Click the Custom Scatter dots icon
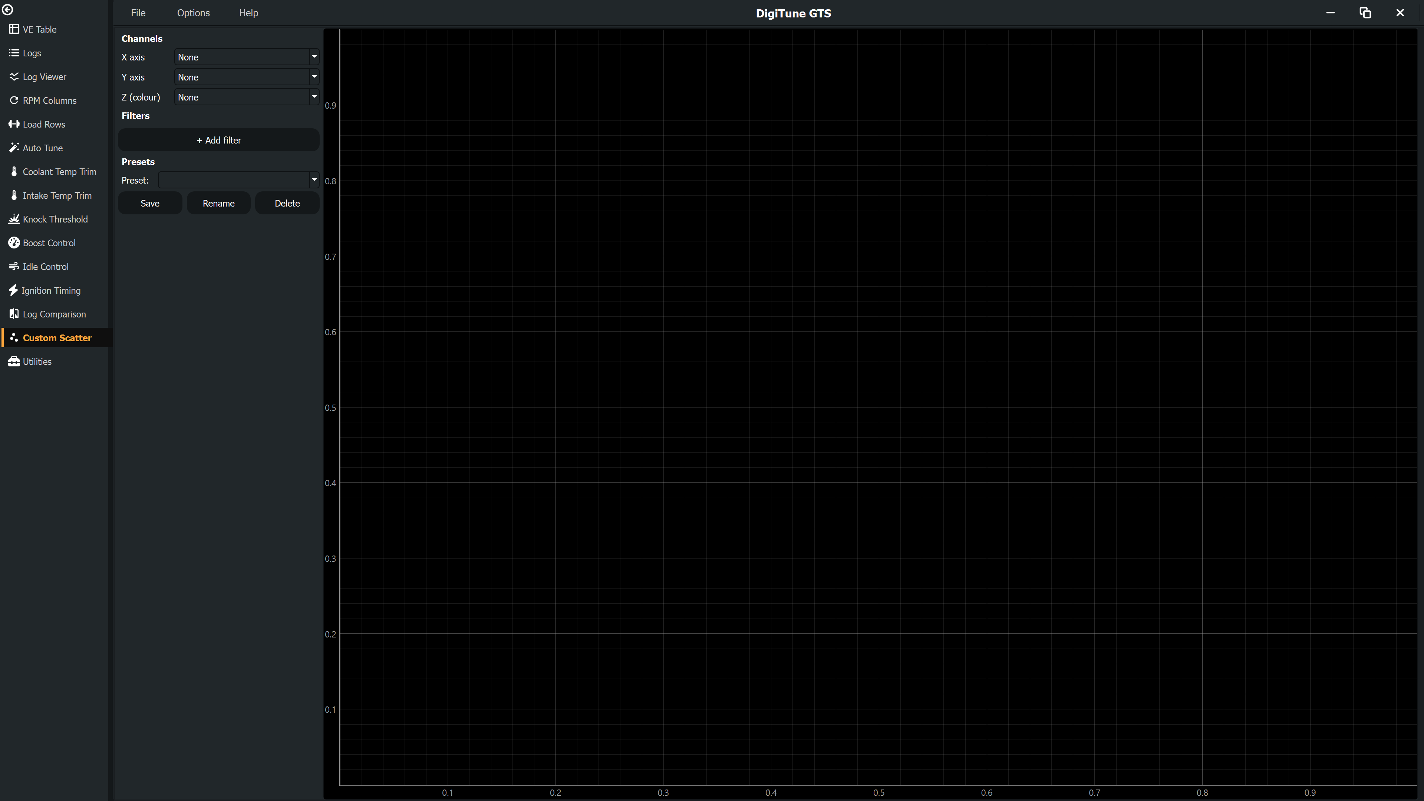This screenshot has height=801, width=1424. pyautogui.click(x=14, y=338)
